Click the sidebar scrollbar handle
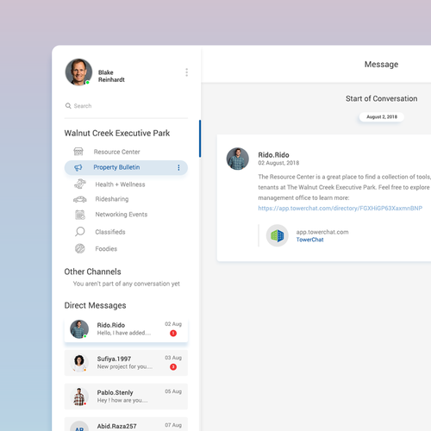431x431 pixels. (x=200, y=139)
